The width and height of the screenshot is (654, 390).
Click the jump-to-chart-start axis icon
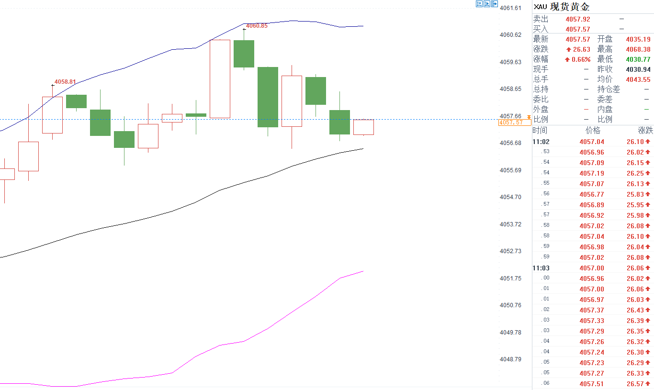(479, 4)
